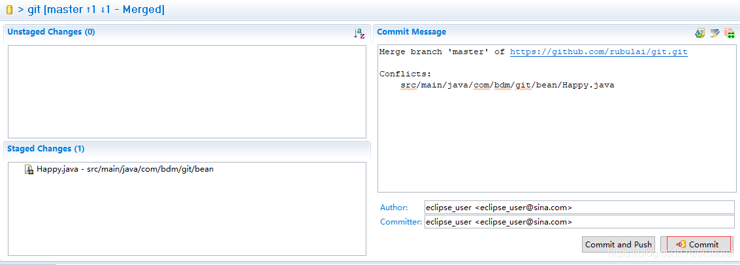Toggle the Add Change-Id icon
The width and height of the screenshot is (740, 265).
729,33
